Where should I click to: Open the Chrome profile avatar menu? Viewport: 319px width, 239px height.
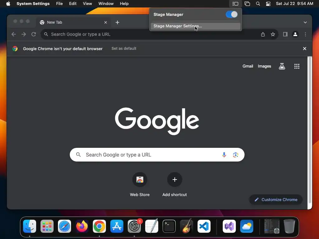[x=295, y=34]
